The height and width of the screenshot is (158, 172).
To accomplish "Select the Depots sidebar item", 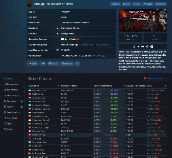I will click(x=12, y=107).
